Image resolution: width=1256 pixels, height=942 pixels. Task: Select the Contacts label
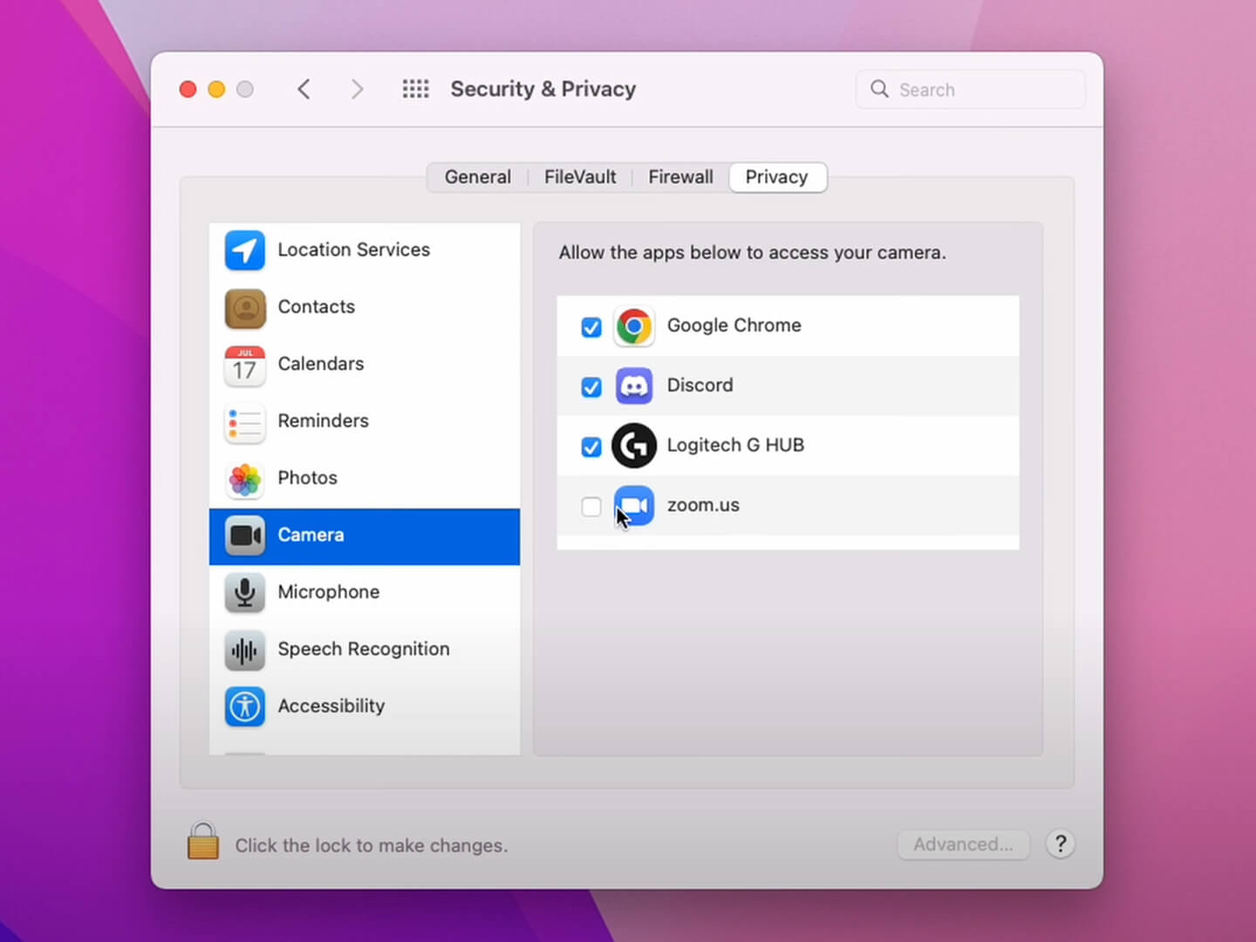click(316, 307)
